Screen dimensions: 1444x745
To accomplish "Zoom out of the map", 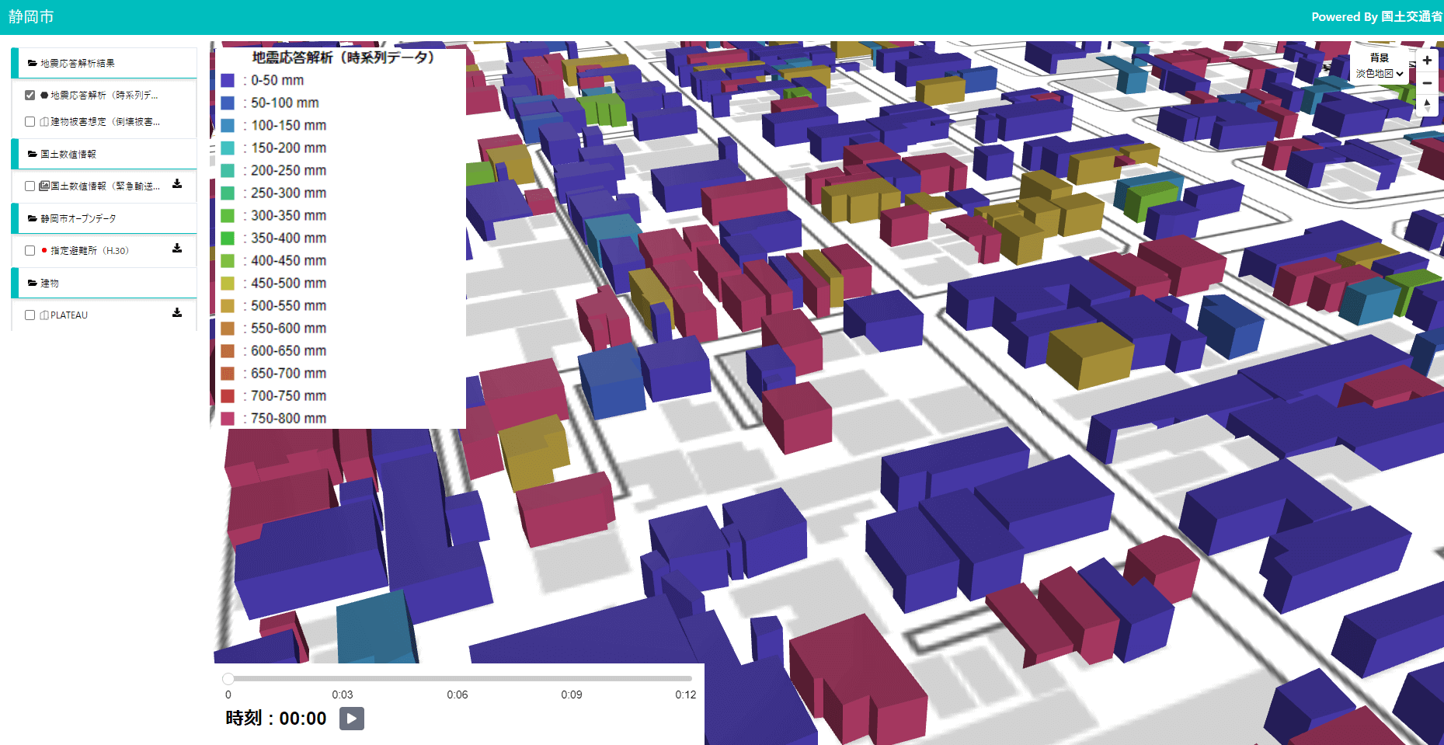I will (x=1427, y=83).
